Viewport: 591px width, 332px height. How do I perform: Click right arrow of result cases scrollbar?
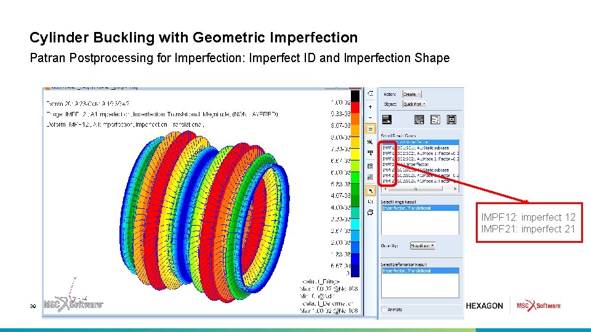(x=456, y=189)
